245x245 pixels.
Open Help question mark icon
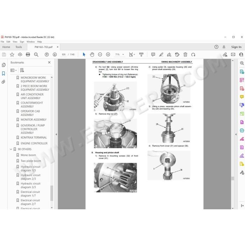pos(216,47)
